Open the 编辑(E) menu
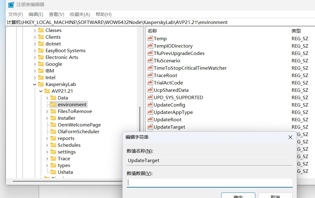Screen dimensions: 315x198 coord(36,14)
